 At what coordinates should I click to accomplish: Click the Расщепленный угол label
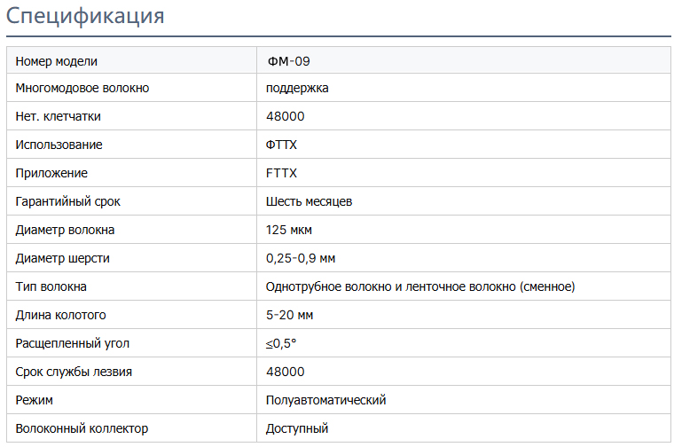pyautogui.click(x=72, y=343)
